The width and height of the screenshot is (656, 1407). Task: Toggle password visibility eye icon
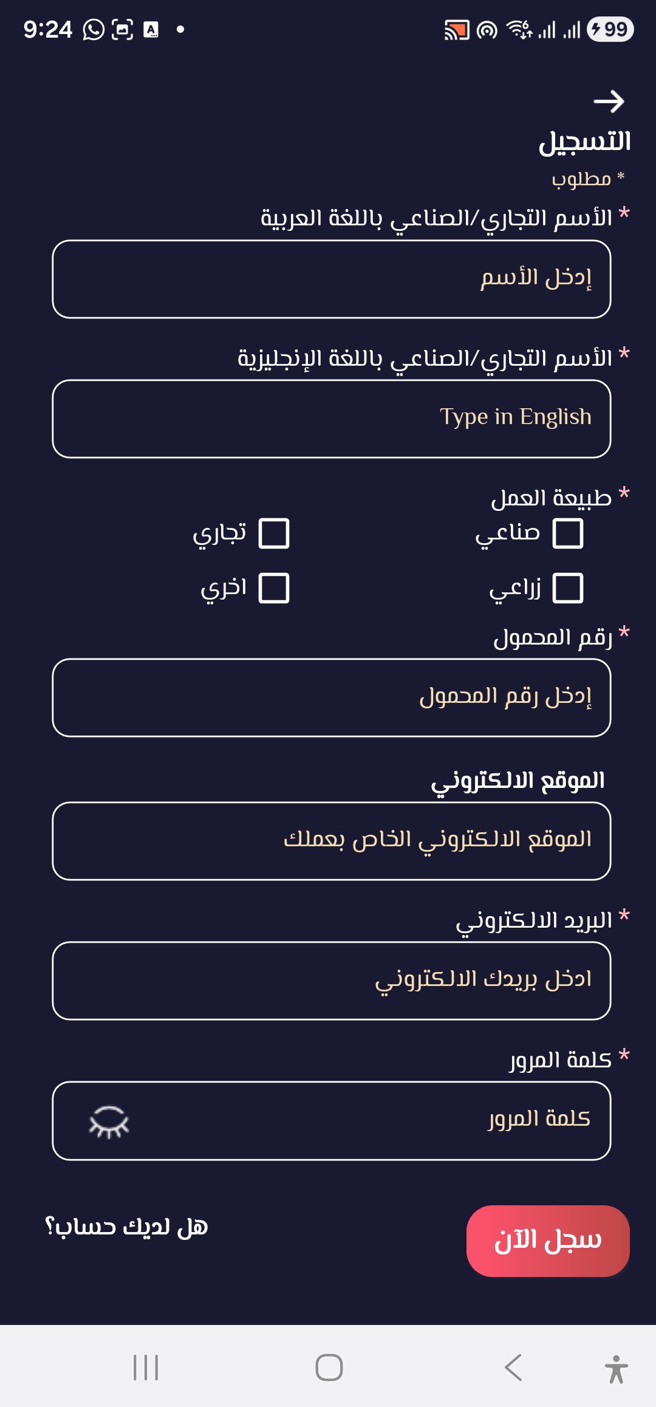(109, 1121)
